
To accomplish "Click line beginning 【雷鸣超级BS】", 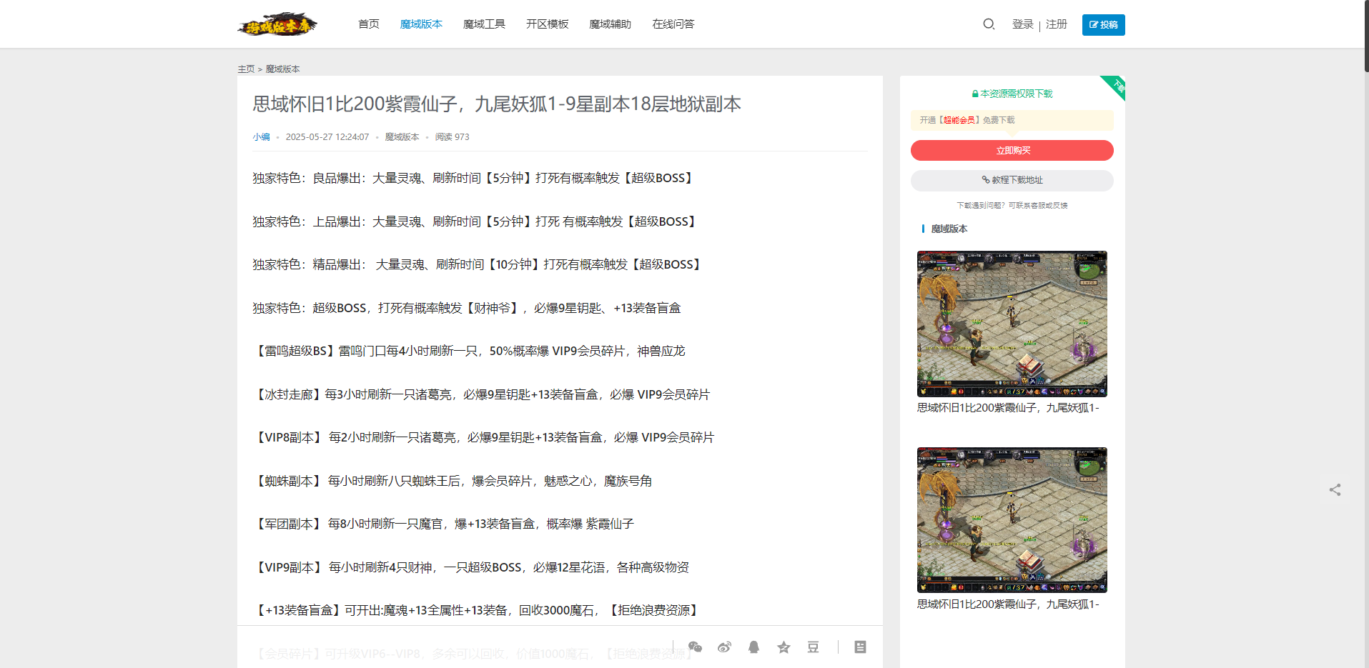I will coord(469,352).
